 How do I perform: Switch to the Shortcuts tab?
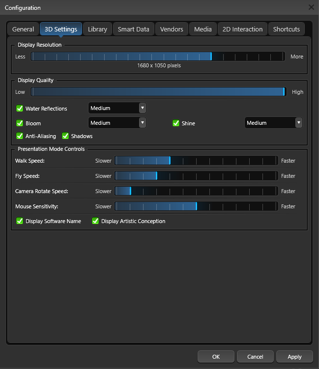coord(286,29)
